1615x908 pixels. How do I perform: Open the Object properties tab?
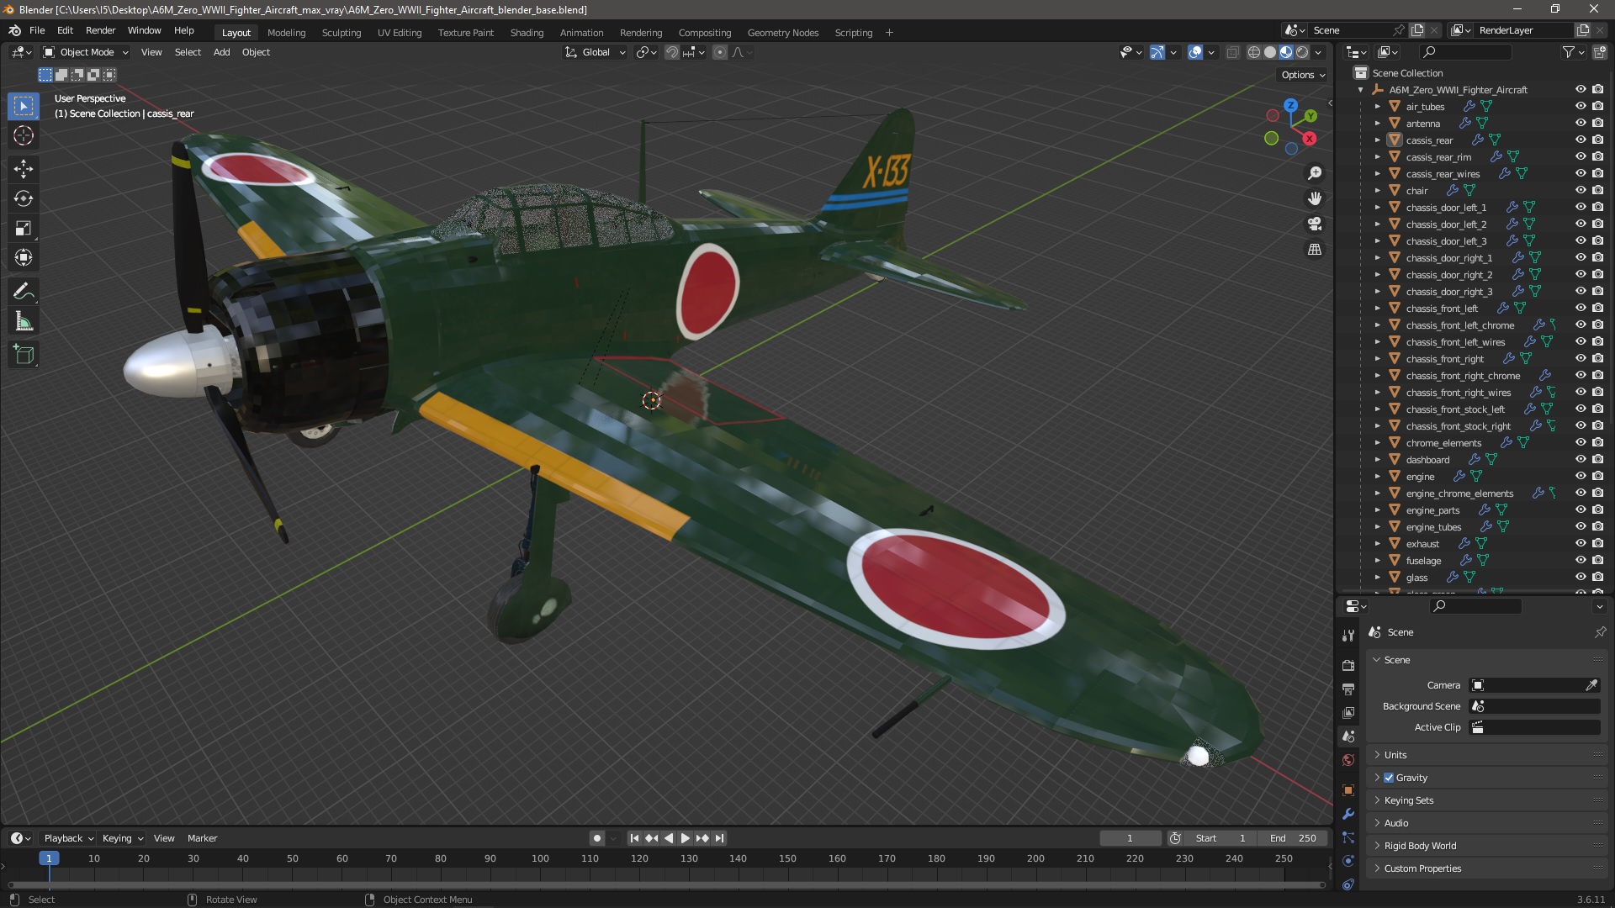click(x=1348, y=790)
